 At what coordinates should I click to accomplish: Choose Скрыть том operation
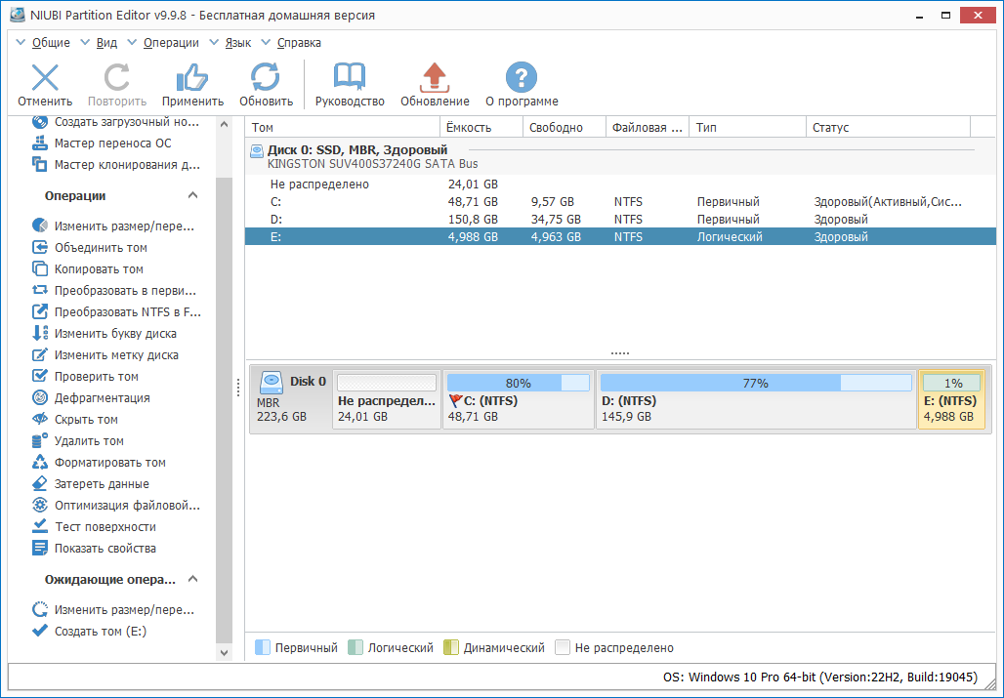coord(75,420)
